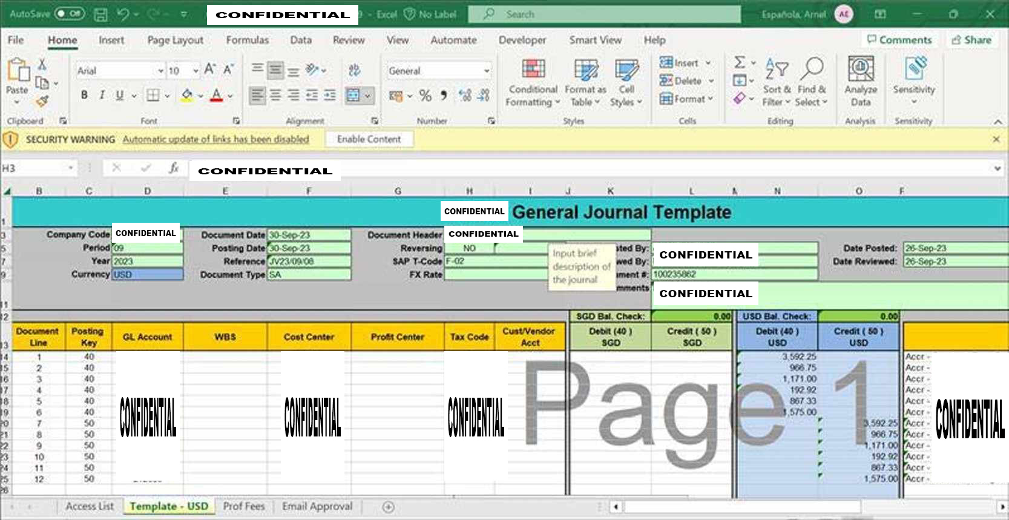
Task: Increase the cell indent
Action: [x=330, y=95]
